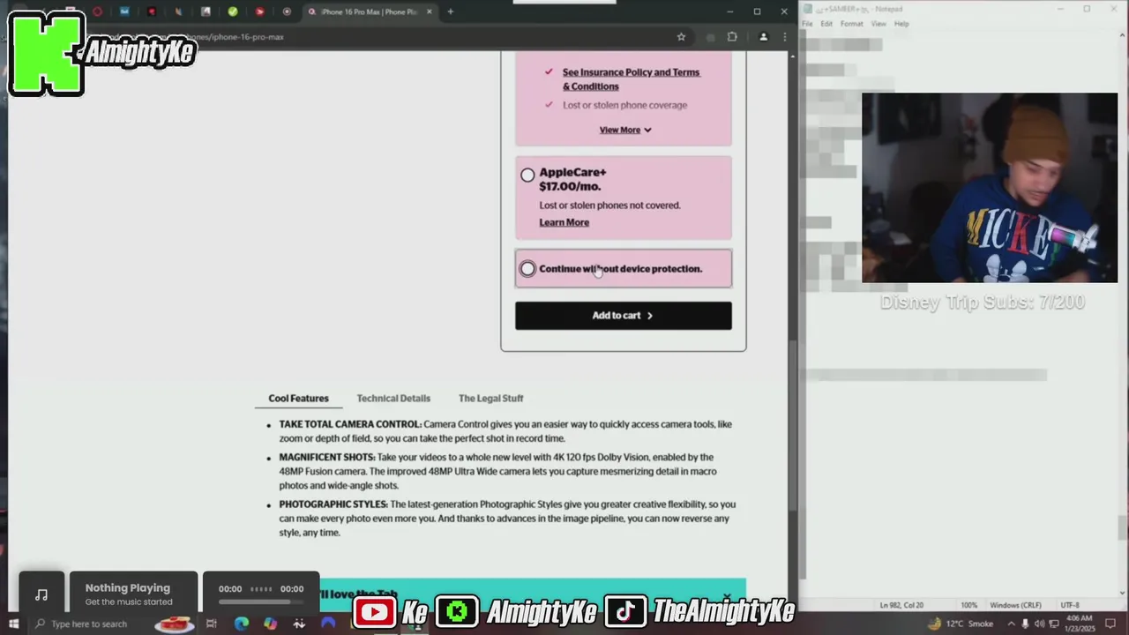Open See Insurance Policy and Terms link

631,79
